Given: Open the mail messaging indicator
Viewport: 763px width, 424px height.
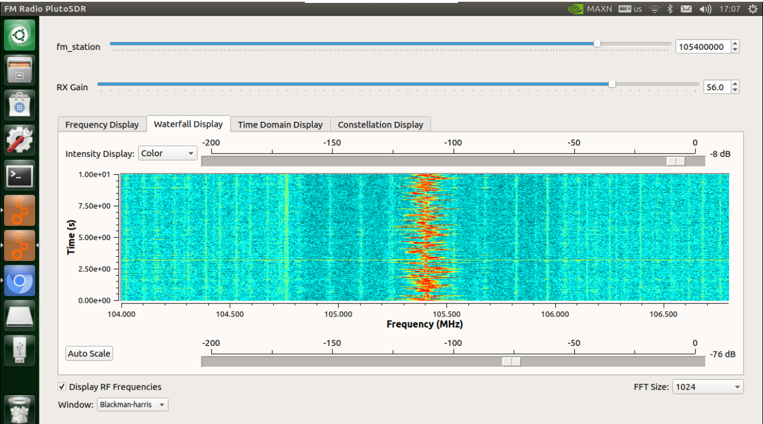Looking at the screenshot, I should pyautogui.click(x=686, y=9).
